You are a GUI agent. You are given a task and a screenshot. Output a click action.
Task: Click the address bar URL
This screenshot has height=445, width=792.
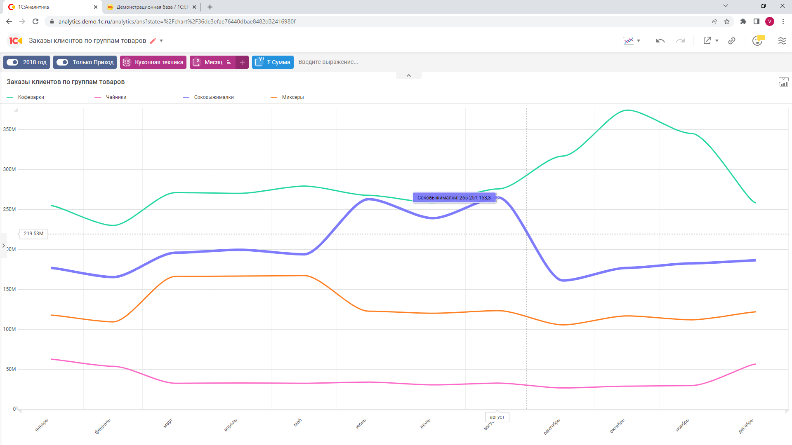(177, 21)
